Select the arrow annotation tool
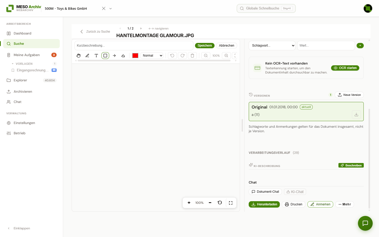379x237 pixels. pyautogui.click(x=114, y=56)
